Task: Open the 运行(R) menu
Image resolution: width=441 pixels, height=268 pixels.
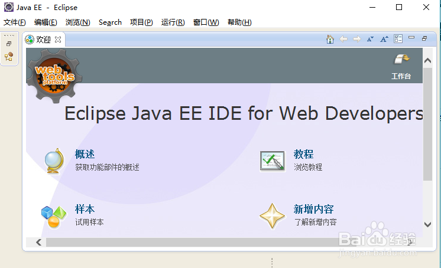Action: (x=173, y=22)
